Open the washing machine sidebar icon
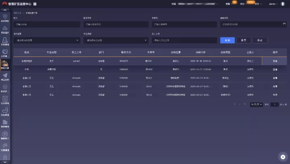This screenshot has width=290, height=164. click(5, 99)
